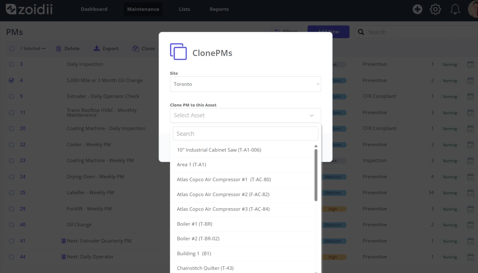
Task: Check the checkbox for PM 9
Action: tap(11, 96)
